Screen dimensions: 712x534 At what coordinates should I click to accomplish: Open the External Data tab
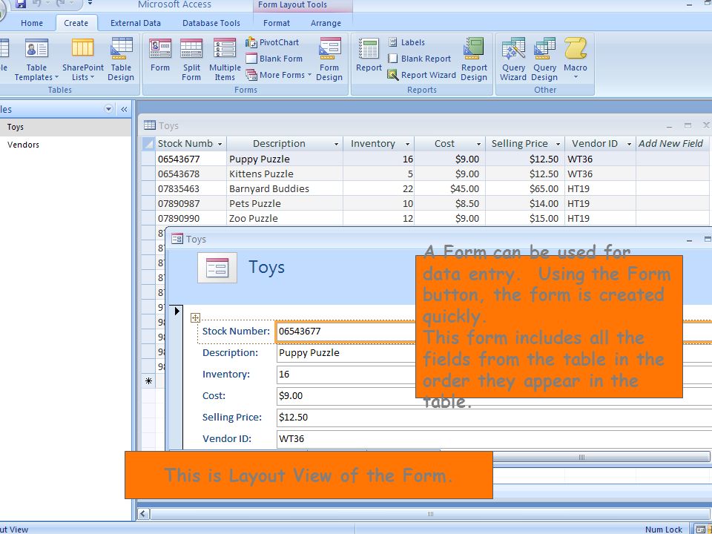pos(135,23)
